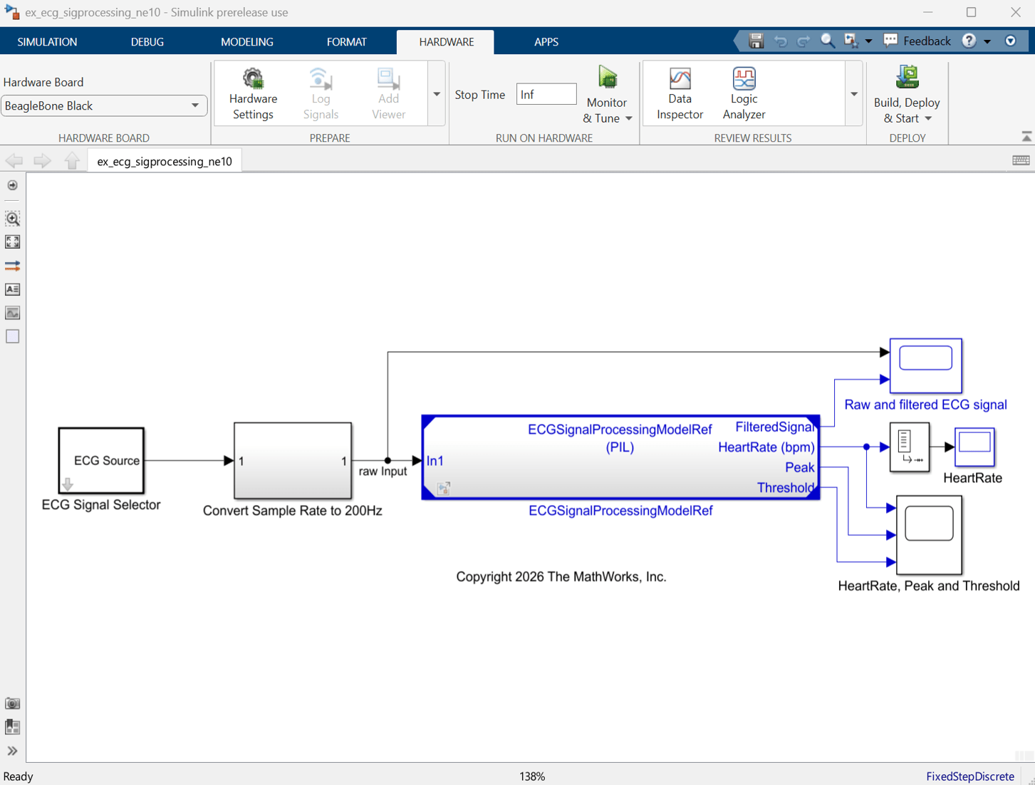Select the ECGSignalProcessingModelRef PIL block
The image size is (1035, 785).
620,457
